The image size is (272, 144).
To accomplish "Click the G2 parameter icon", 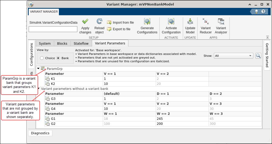I will (x=47, y=124).
